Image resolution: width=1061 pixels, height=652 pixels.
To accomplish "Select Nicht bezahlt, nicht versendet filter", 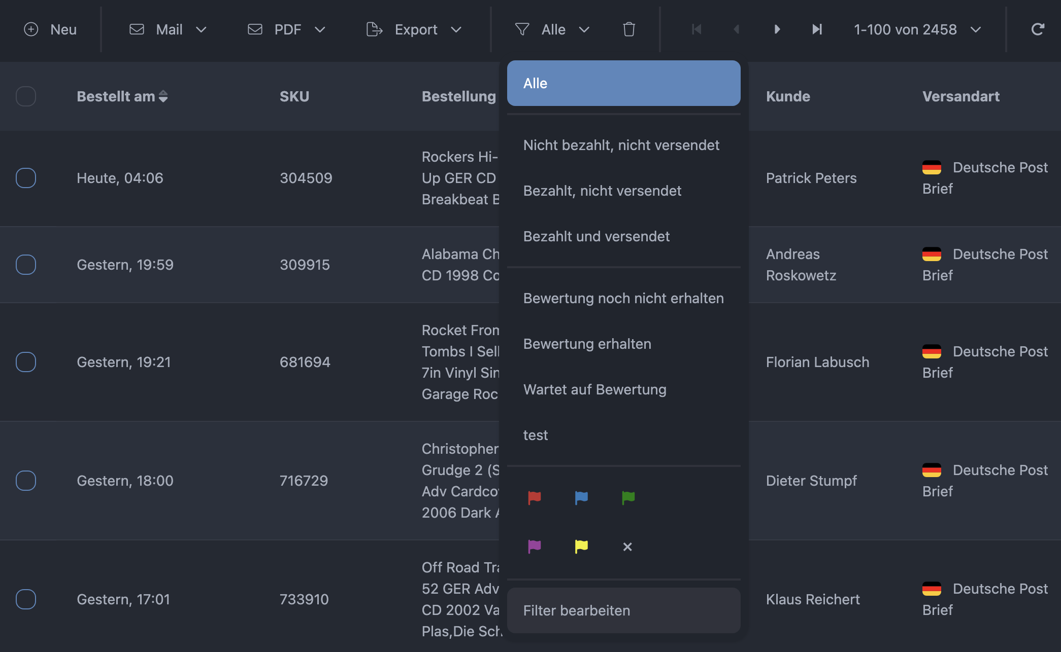I will point(624,145).
